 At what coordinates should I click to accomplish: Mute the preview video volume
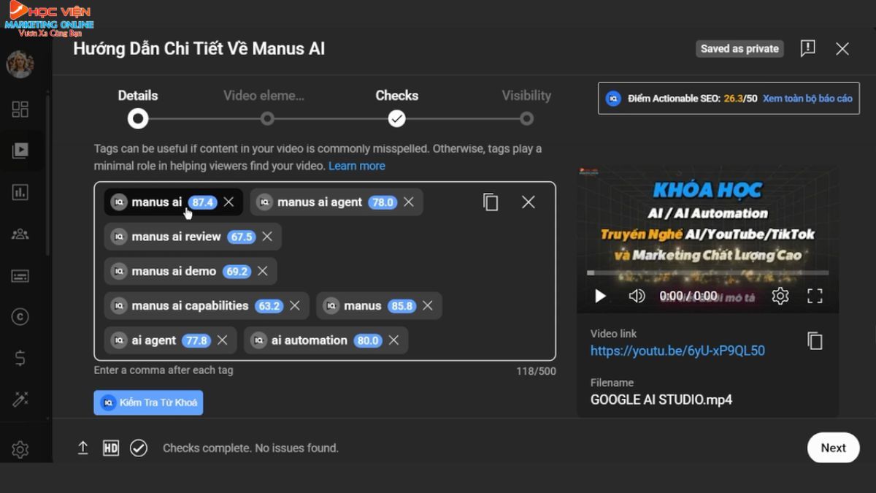coord(637,296)
